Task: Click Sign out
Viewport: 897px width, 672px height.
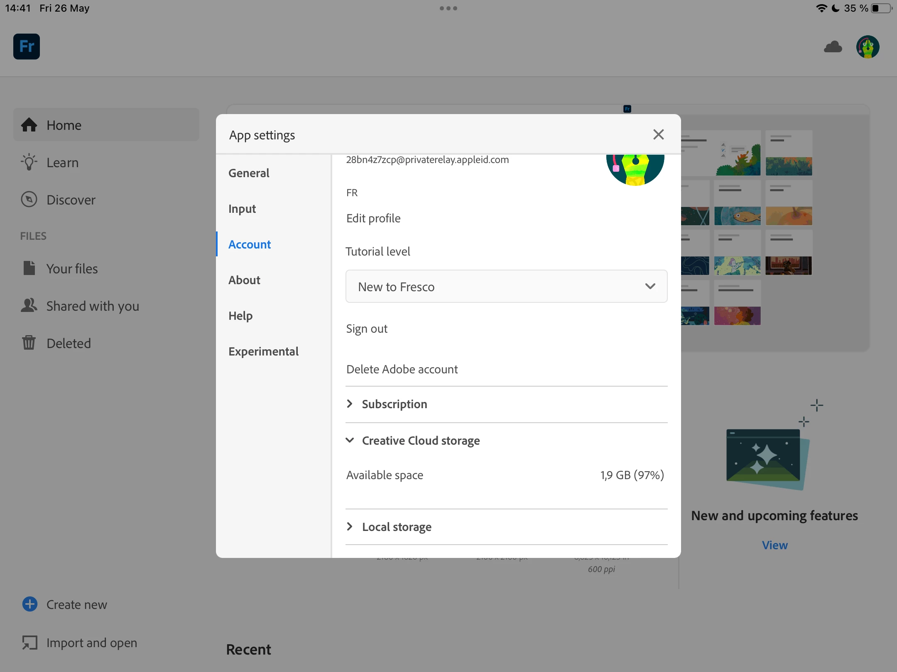Action: click(x=367, y=329)
